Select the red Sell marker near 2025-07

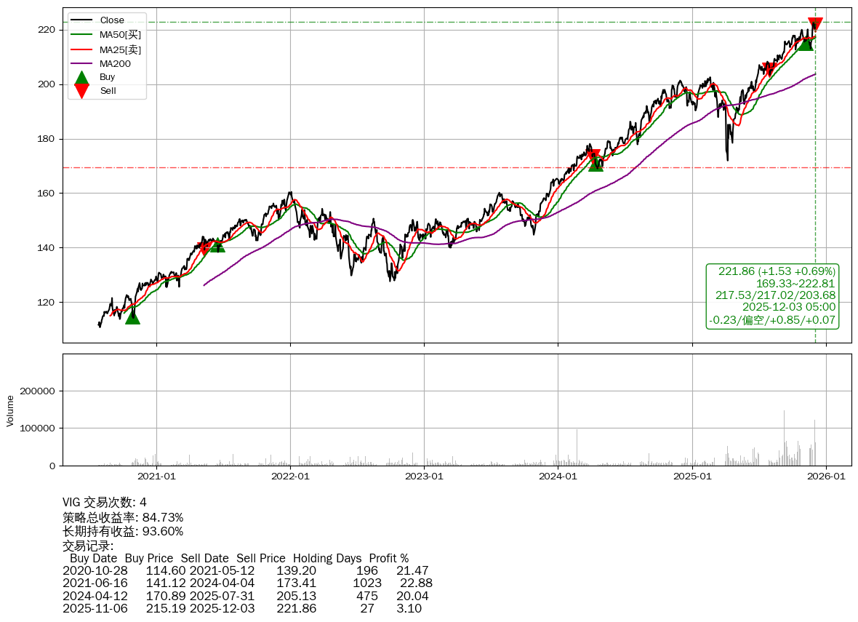(x=769, y=70)
